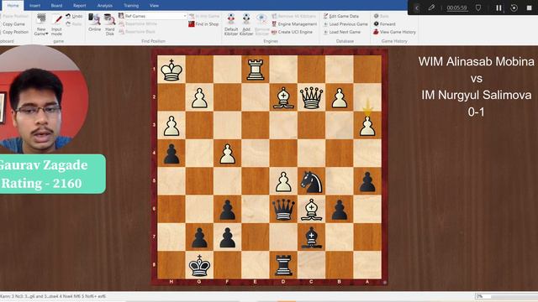Open the Ref Games combo box
538x302 pixels.
155,16
